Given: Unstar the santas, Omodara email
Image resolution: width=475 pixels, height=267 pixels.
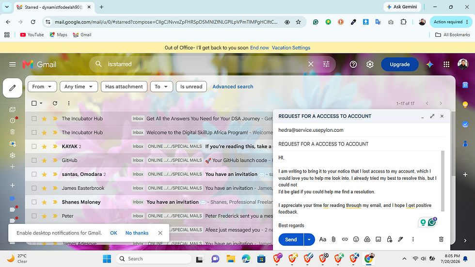Looking at the screenshot, I should 44,174.
